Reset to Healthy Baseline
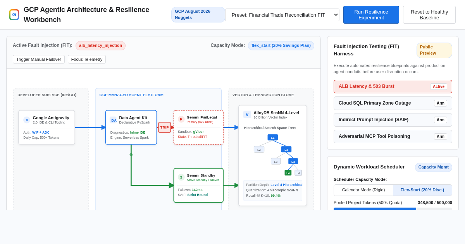Image resolution: width=465 pixels, height=244 pixels. [429, 15]
